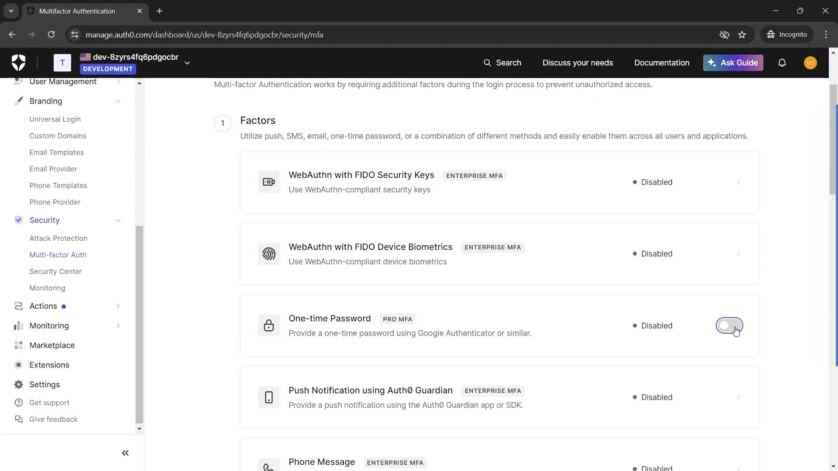The width and height of the screenshot is (838, 471).
Task: Expand Monitoring submenu chevron
Action: coord(118,326)
